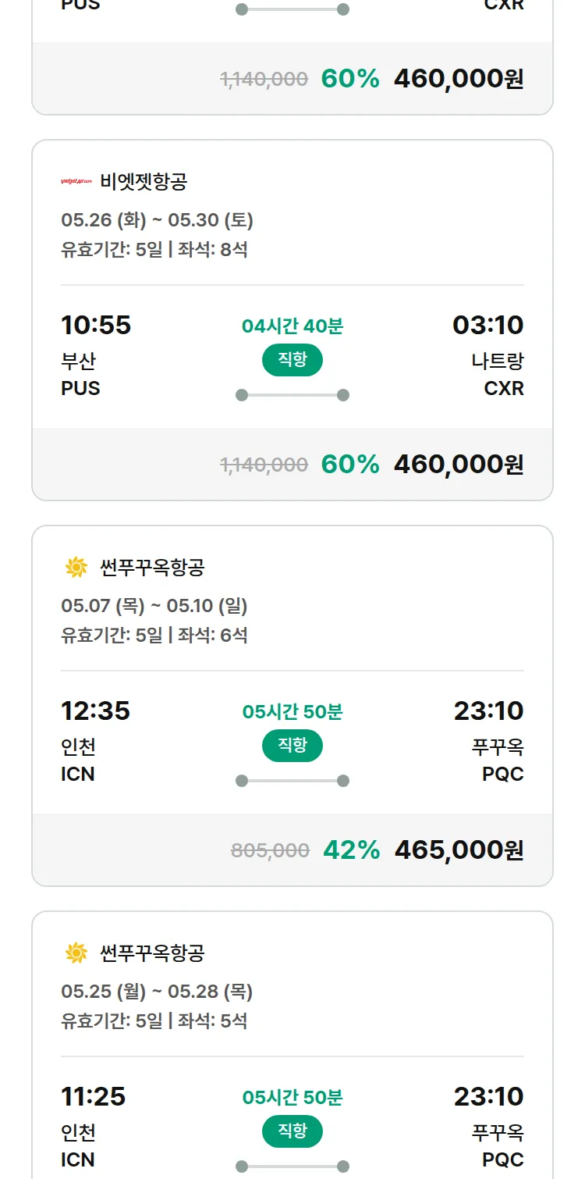Click the 직항 badge on the Busan–Nha Trang flight

292,360
